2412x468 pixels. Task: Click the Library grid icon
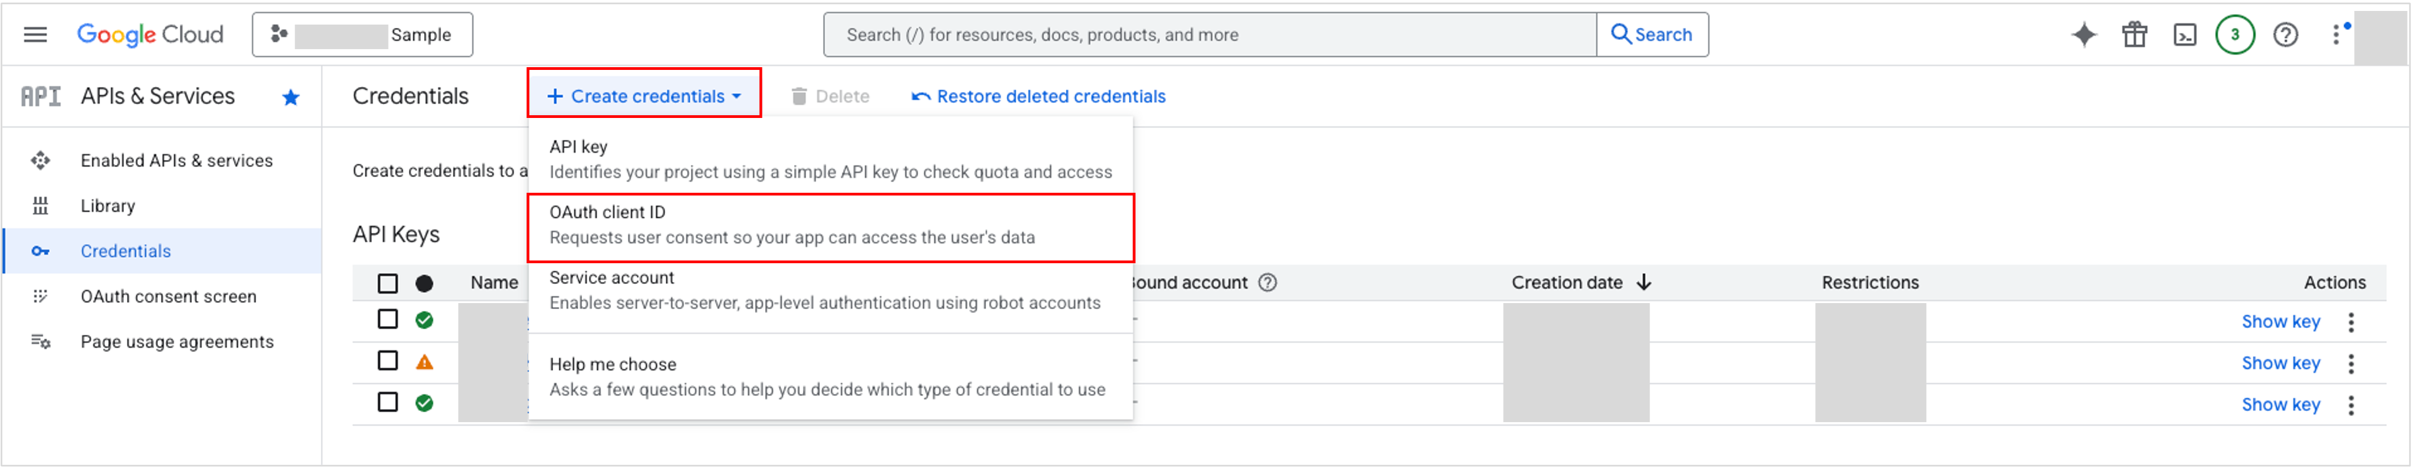[40, 206]
